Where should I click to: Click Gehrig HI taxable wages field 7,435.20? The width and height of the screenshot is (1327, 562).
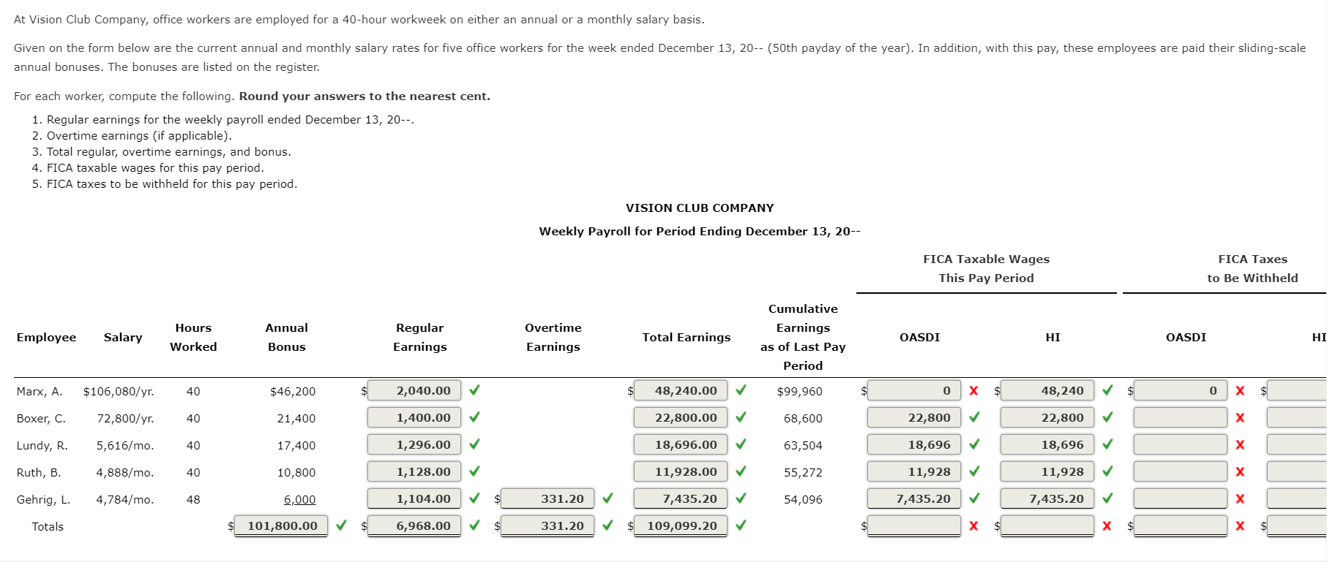click(1047, 498)
